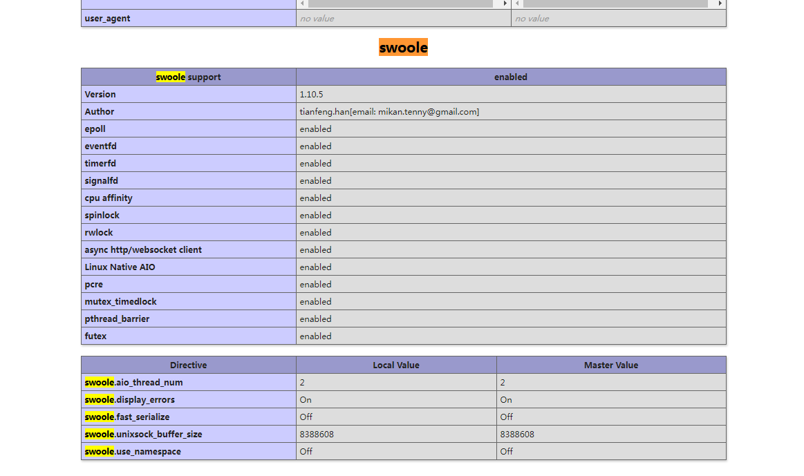
Task: Select the futex row label
Action: coord(95,336)
